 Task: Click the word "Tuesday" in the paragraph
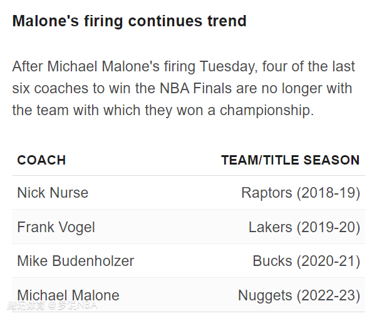229,67
